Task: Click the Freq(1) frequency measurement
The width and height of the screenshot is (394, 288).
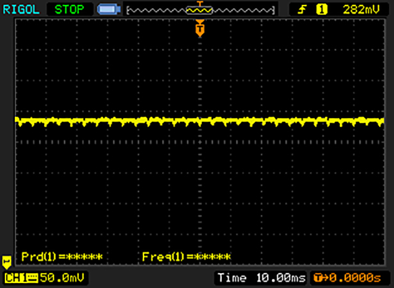Action: point(186,256)
